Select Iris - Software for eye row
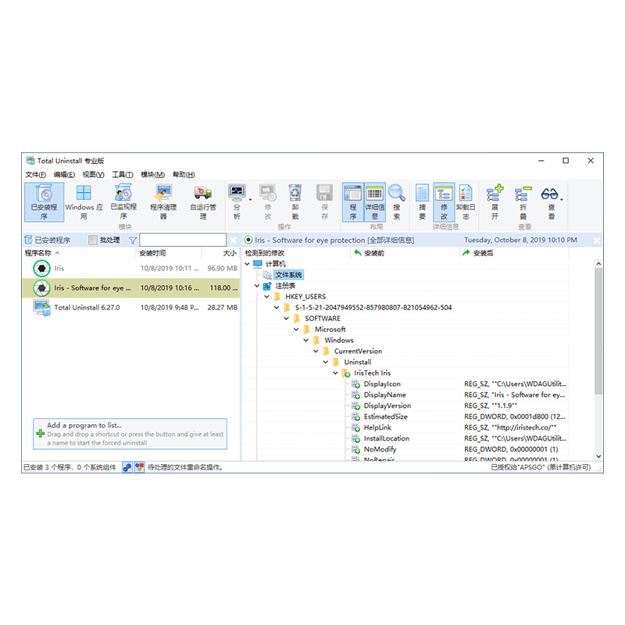 pos(131,287)
